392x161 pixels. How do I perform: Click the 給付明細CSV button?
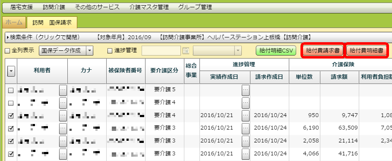click(276, 51)
